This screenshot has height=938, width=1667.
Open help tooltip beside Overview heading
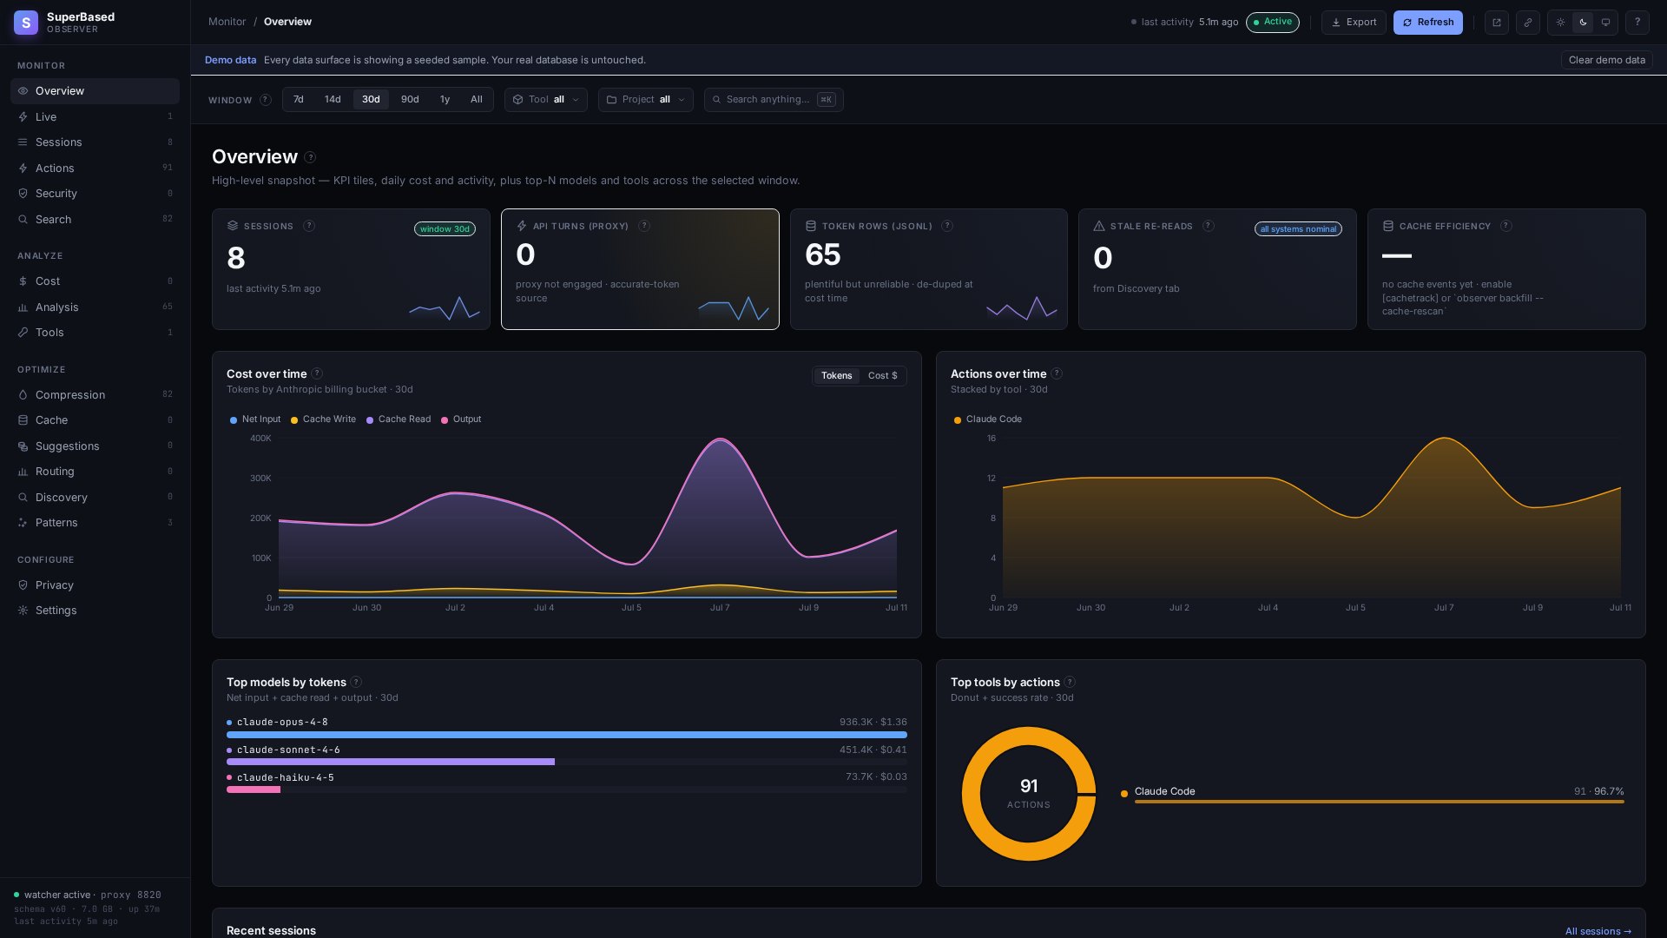[310, 157]
